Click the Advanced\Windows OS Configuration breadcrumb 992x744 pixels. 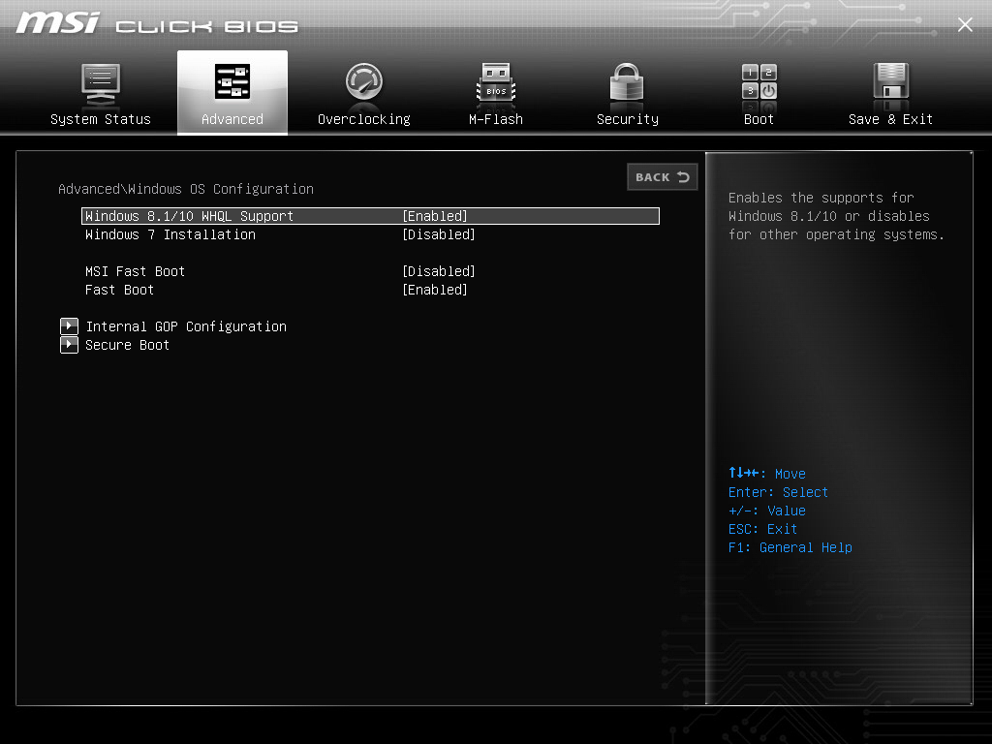pyautogui.click(x=186, y=189)
